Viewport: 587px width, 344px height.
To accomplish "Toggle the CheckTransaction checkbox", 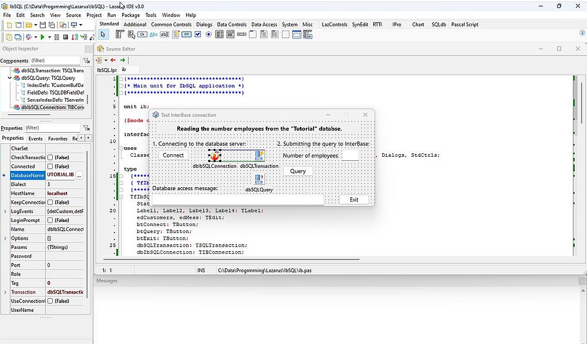I will point(50,157).
